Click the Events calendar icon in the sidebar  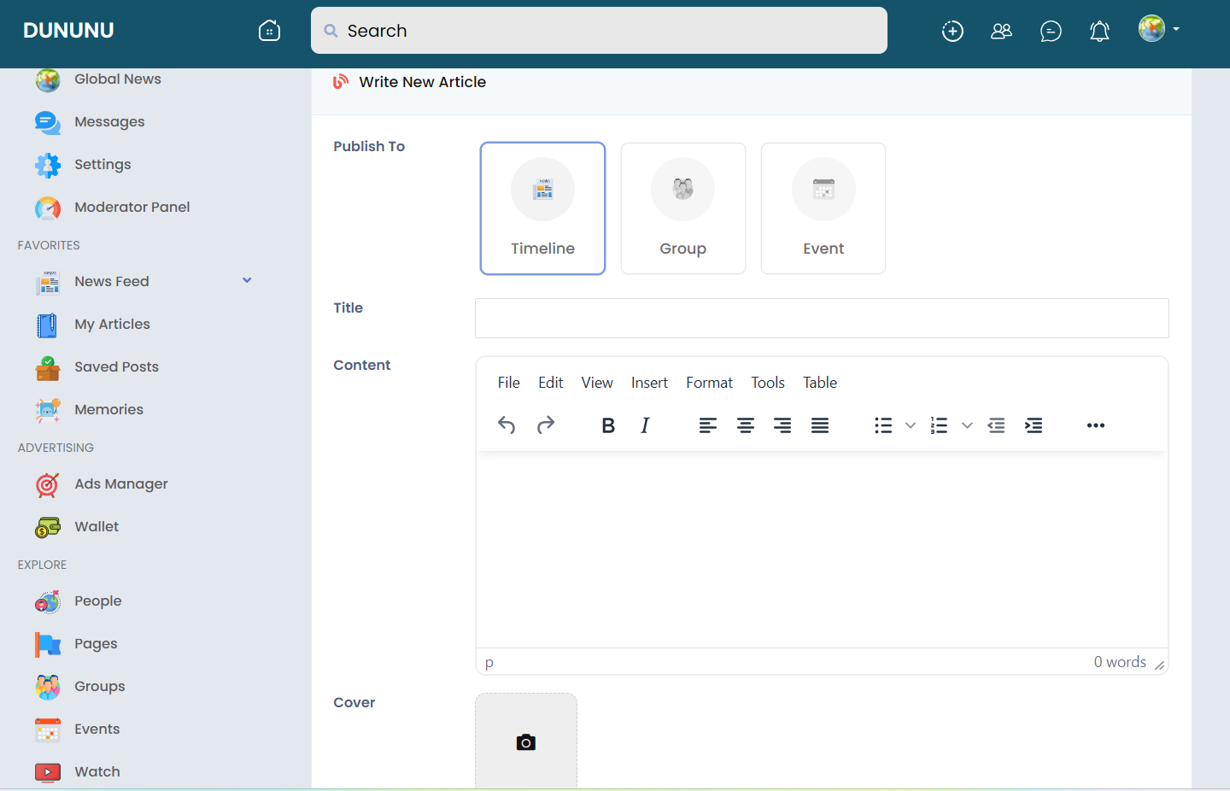(x=47, y=729)
